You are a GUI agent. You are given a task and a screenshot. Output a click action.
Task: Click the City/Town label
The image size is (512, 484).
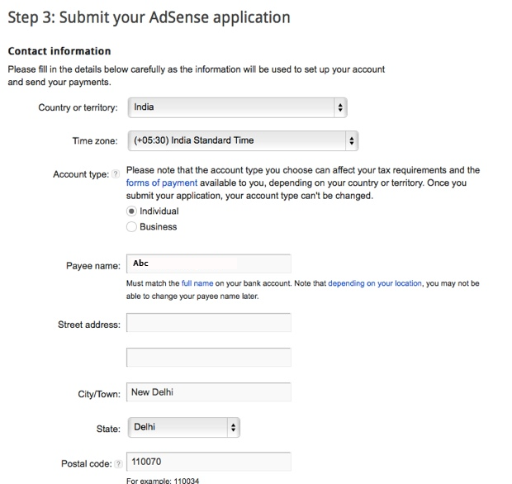pos(99,394)
